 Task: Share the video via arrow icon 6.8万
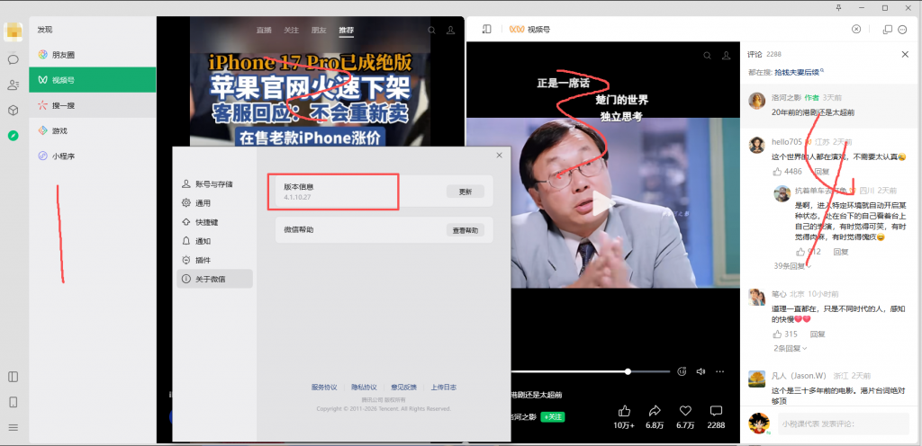[x=655, y=416]
